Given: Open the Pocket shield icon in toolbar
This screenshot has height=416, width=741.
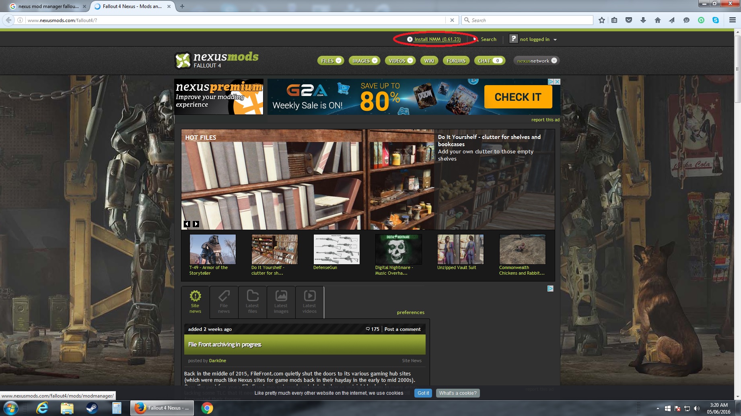Looking at the screenshot, I should 629,20.
